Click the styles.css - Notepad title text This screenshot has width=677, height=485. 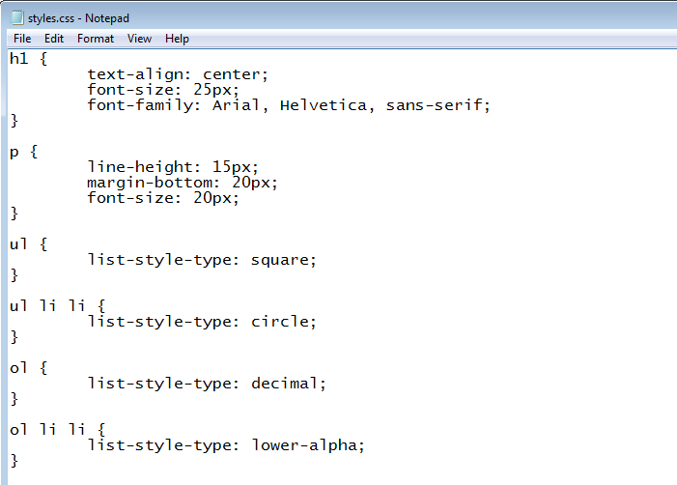click(x=78, y=18)
